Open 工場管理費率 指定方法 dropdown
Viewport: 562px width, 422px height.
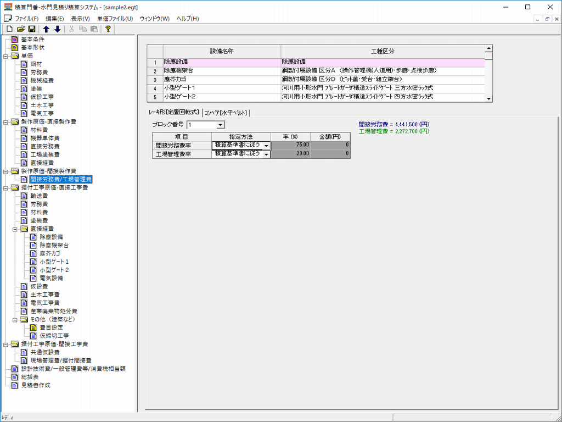[266, 155]
